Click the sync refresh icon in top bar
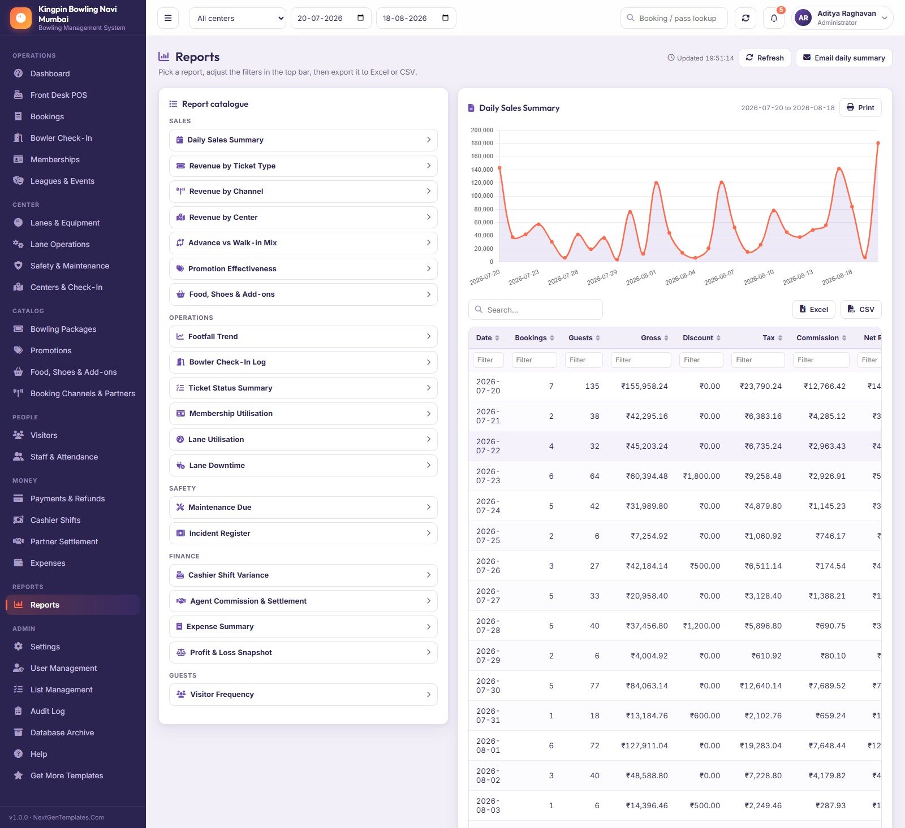Viewport: 905px width, 828px height. coord(745,18)
